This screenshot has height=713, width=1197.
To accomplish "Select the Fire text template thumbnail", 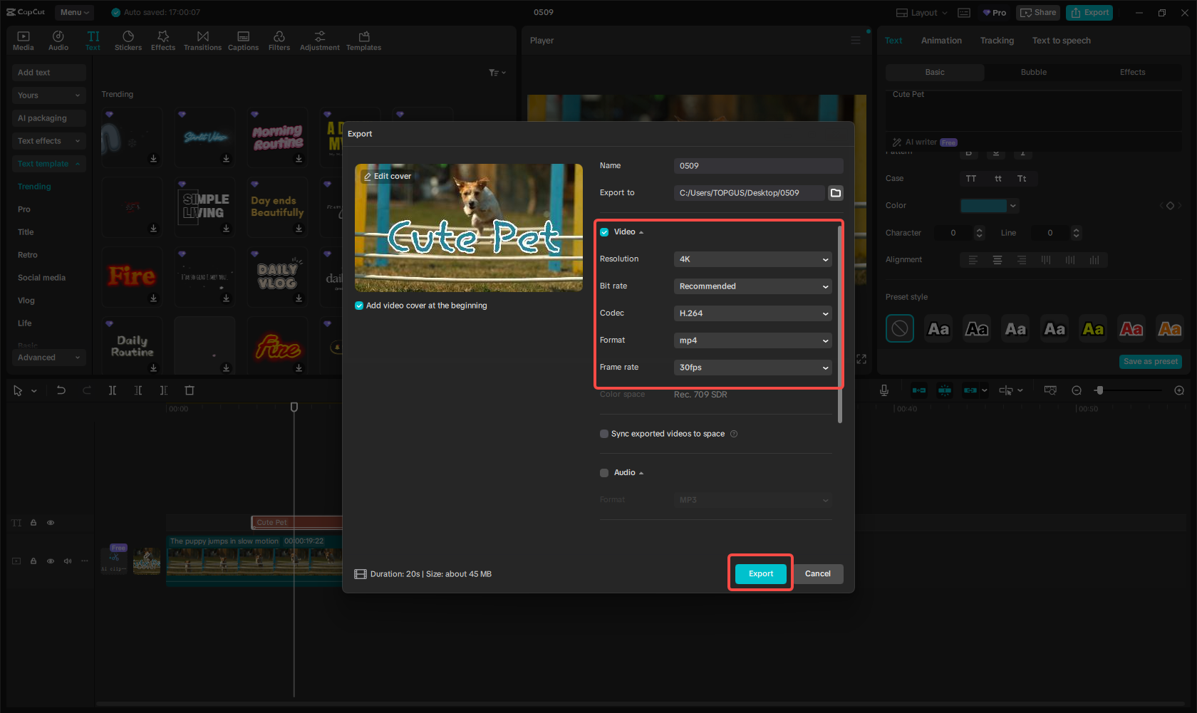I will click(131, 276).
